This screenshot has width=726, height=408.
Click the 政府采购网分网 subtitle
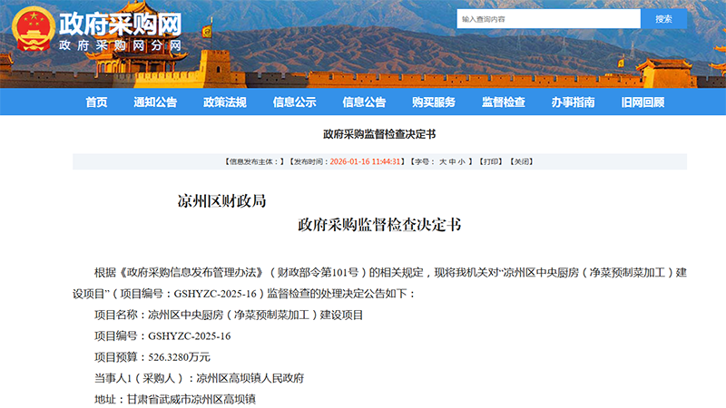click(120, 45)
